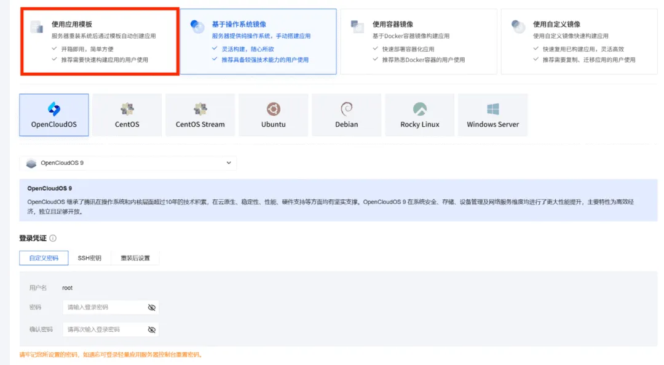Click 服务器重装系统后通过模板 subtitle

[x=104, y=36]
